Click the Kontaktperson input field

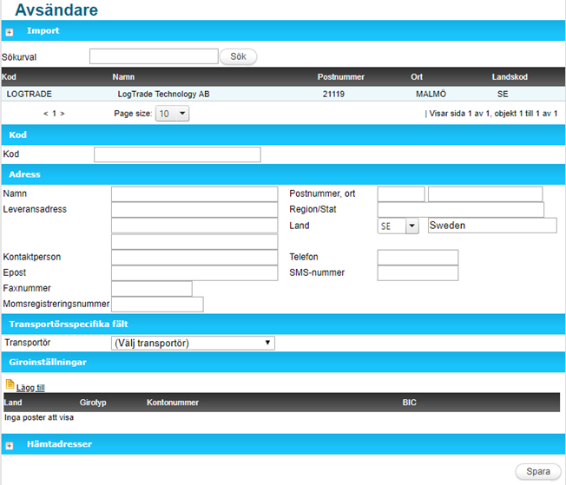point(193,258)
